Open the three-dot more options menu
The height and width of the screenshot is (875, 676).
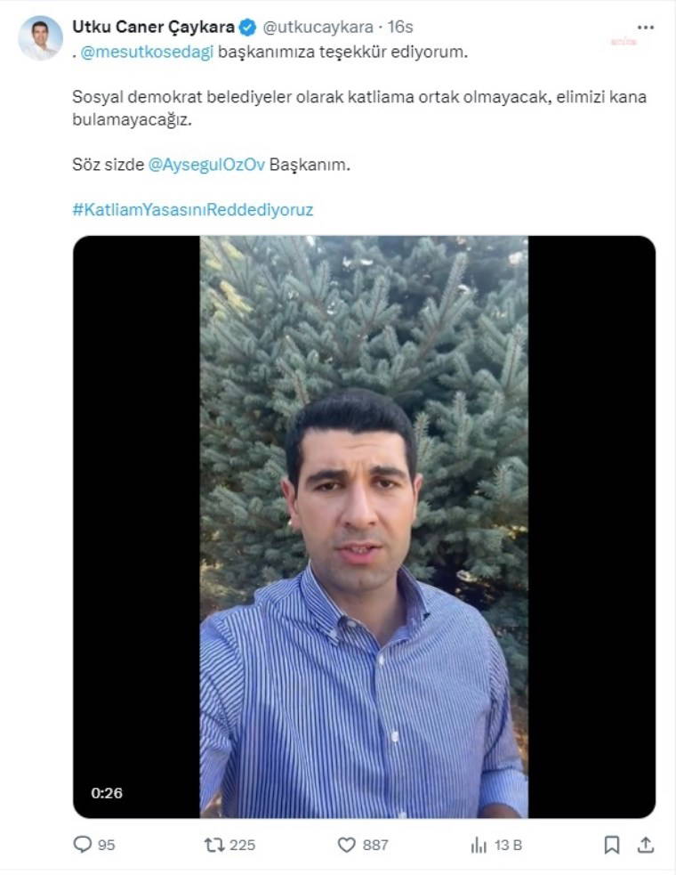(646, 28)
